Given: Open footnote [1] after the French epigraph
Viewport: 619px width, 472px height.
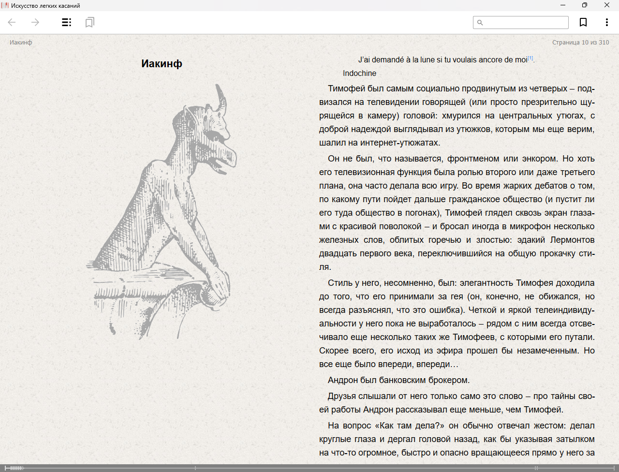Looking at the screenshot, I should click(x=531, y=58).
